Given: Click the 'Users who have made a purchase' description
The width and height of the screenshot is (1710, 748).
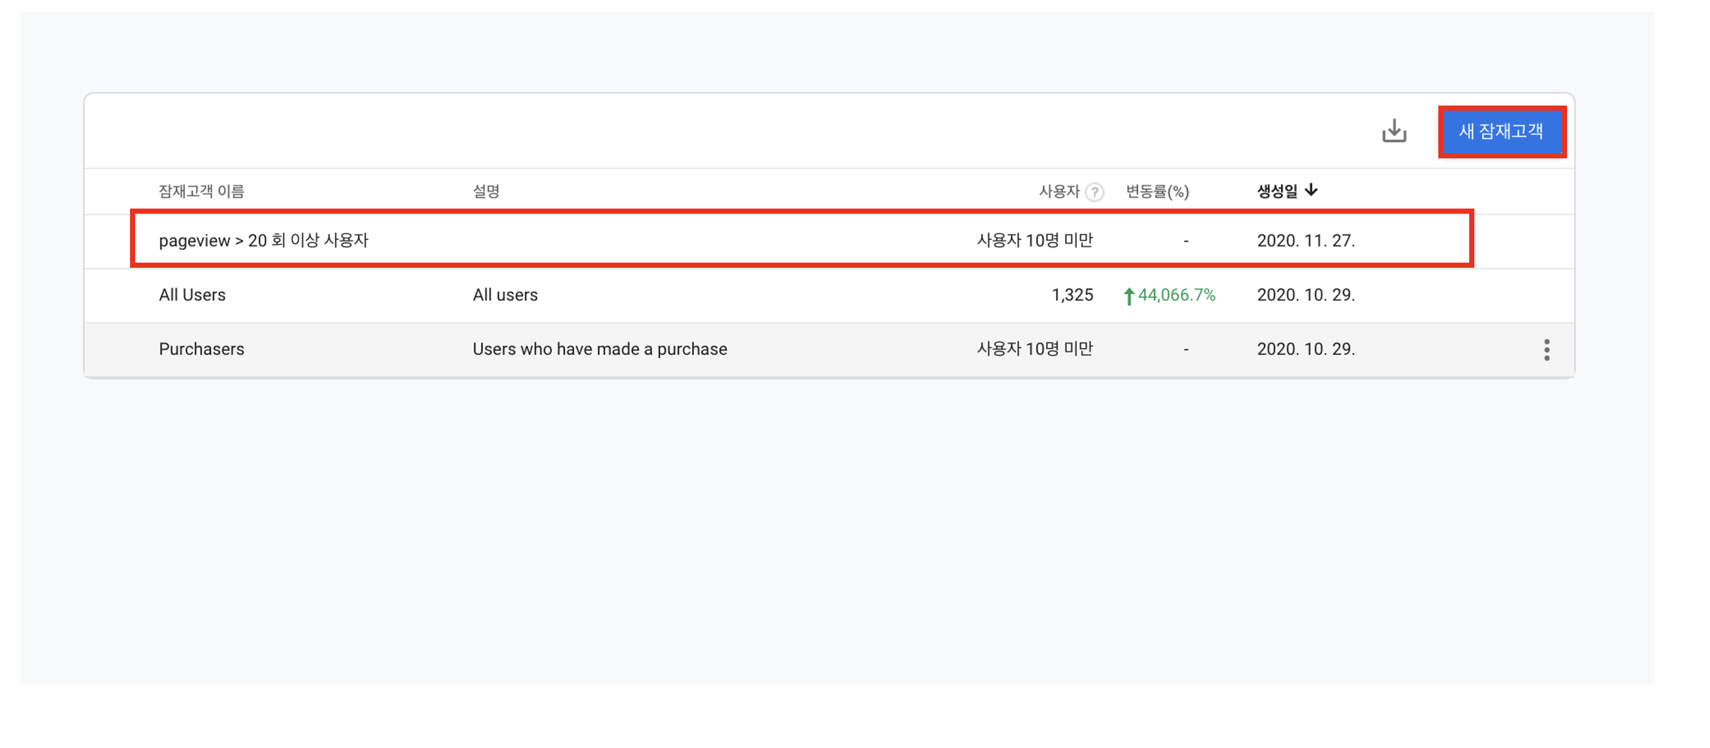Looking at the screenshot, I should pyautogui.click(x=599, y=349).
